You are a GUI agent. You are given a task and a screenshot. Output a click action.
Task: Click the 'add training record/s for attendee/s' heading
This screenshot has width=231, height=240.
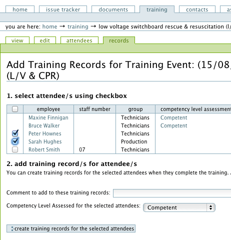tap(72, 164)
